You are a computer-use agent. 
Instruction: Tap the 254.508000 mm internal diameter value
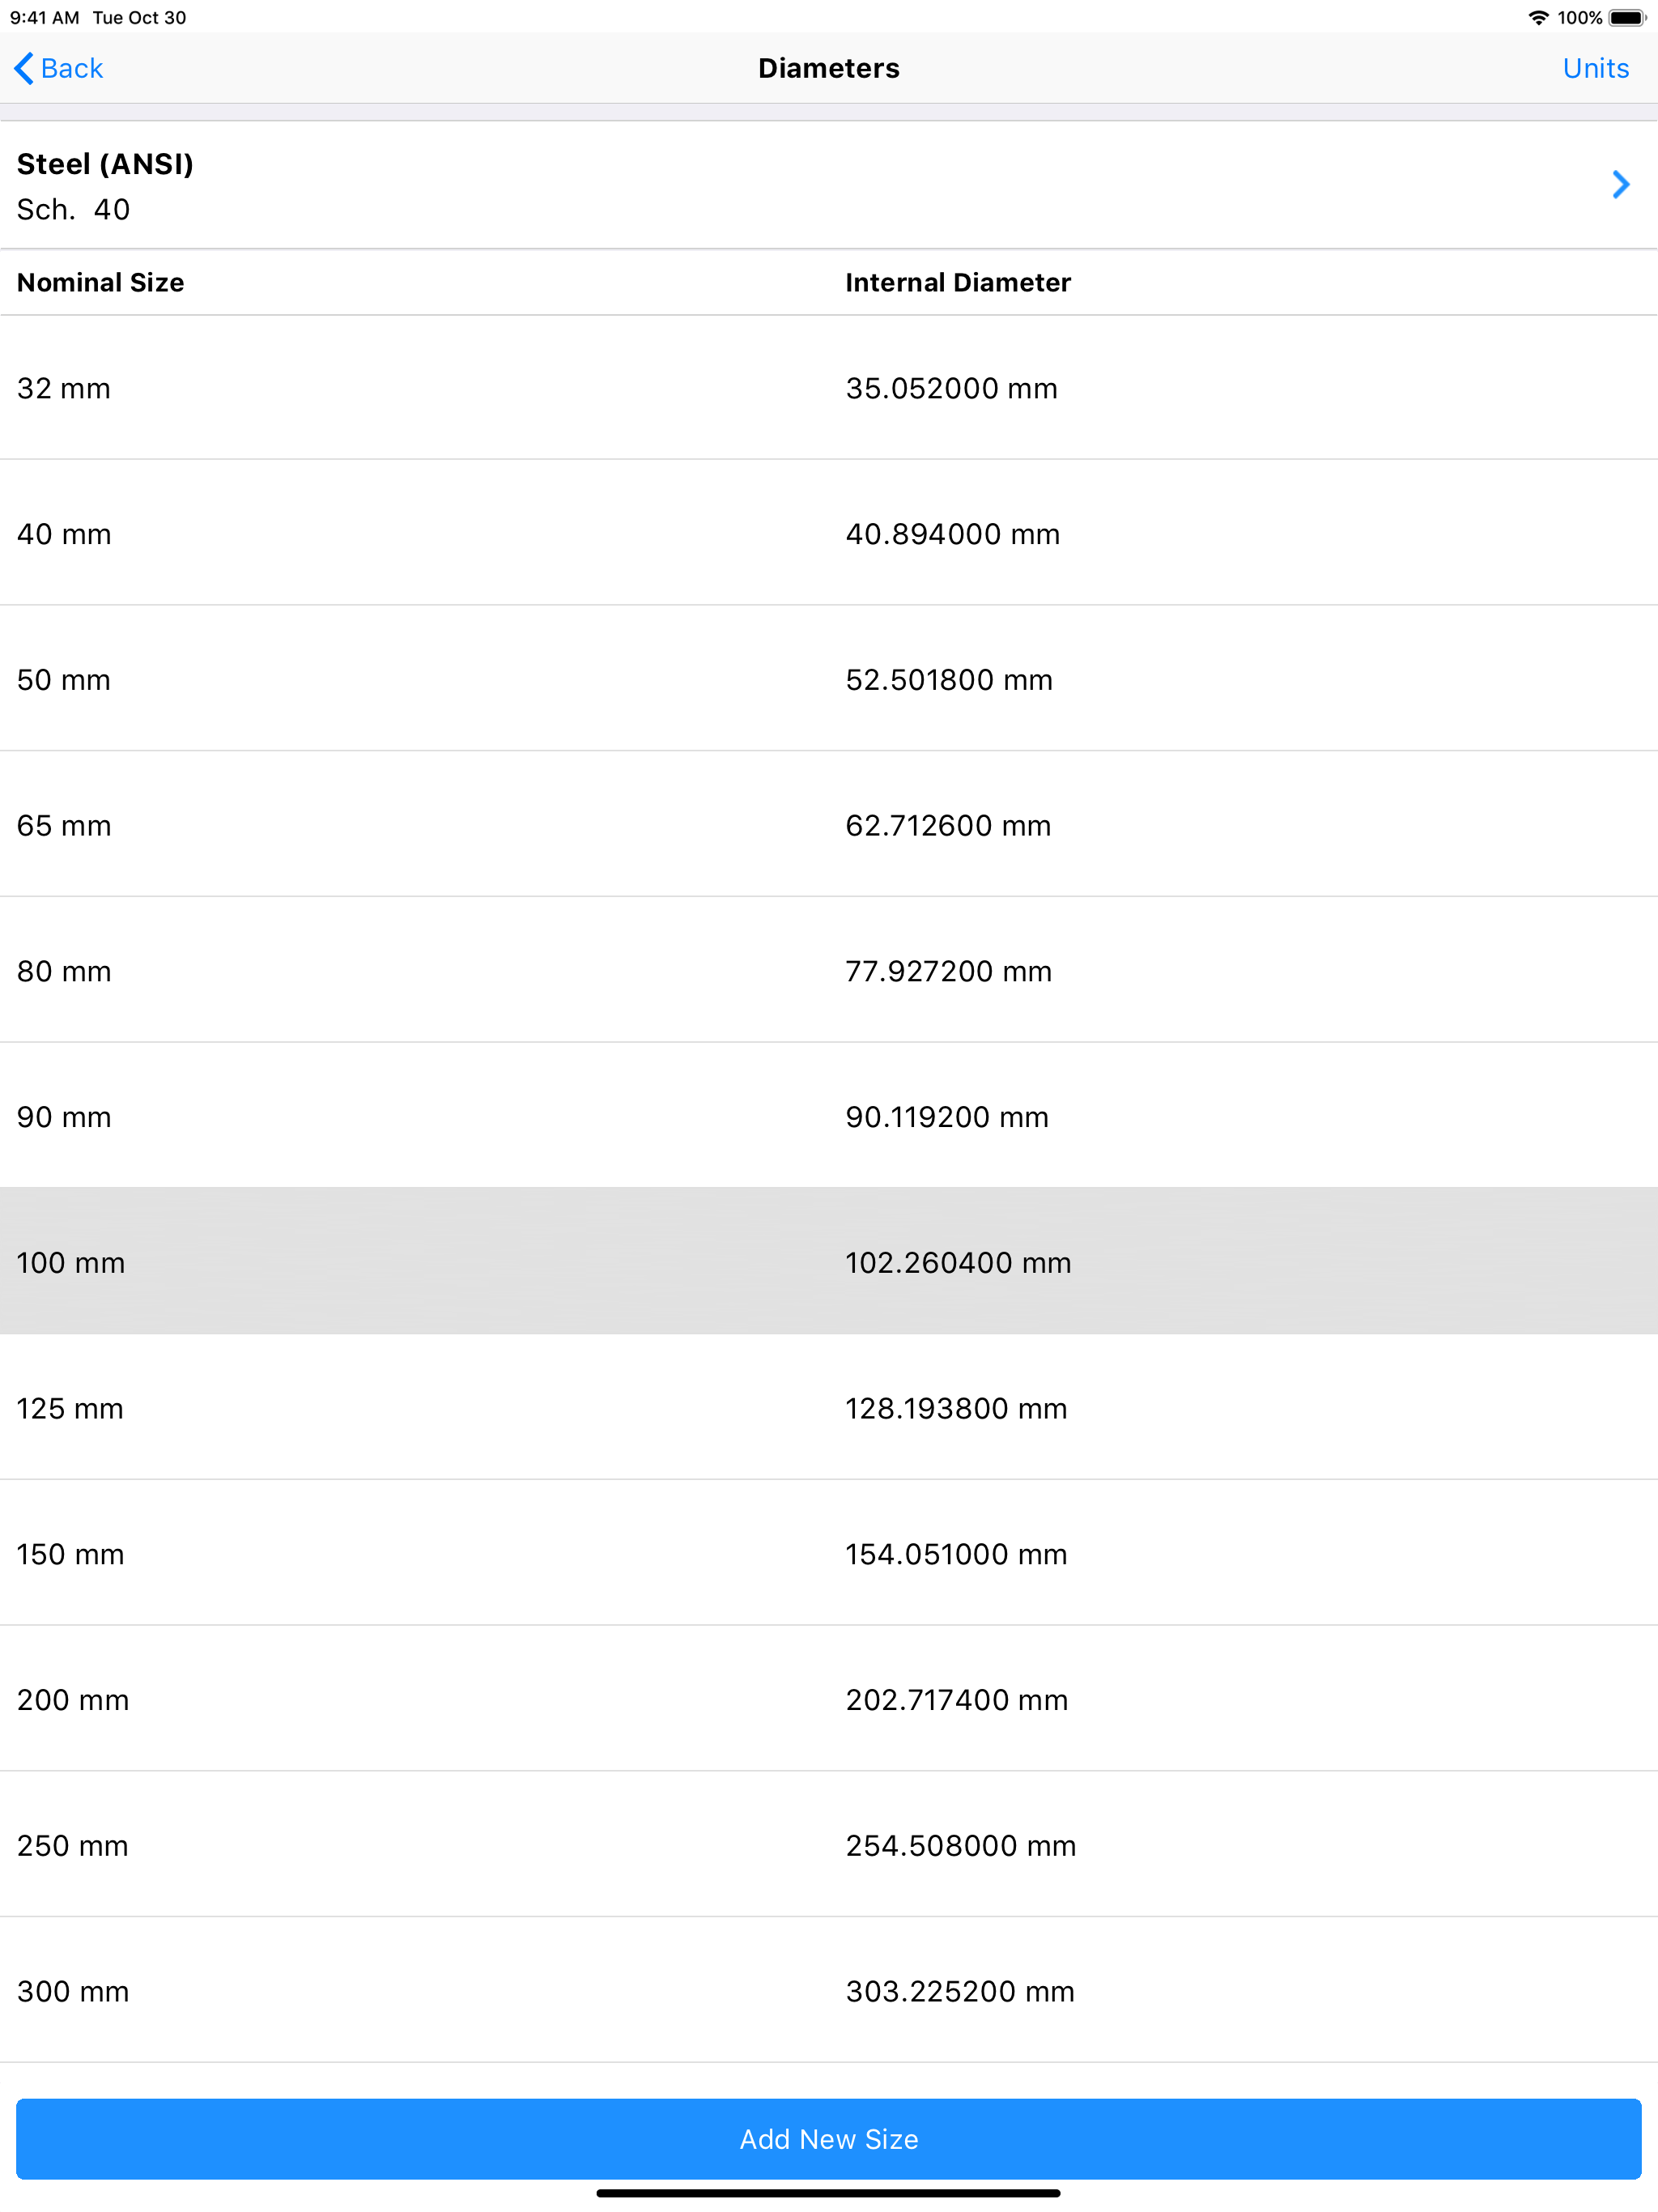960,1846
